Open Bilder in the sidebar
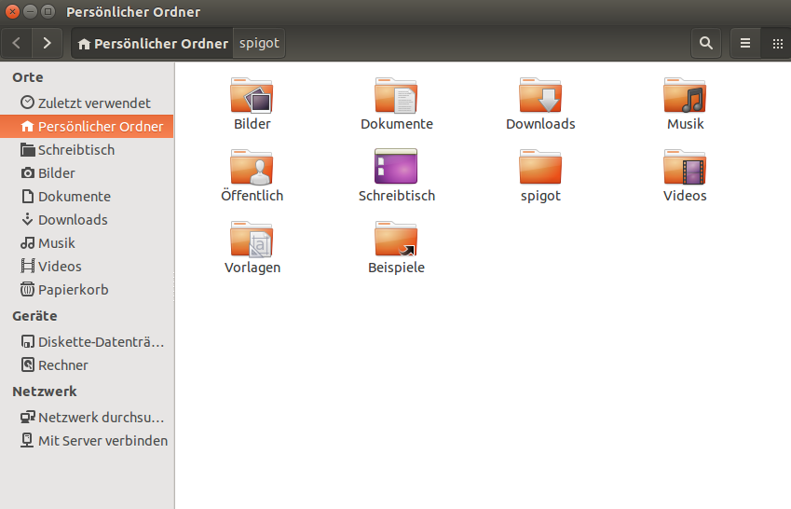Image resolution: width=791 pixels, height=509 pixels. point(87,173)
